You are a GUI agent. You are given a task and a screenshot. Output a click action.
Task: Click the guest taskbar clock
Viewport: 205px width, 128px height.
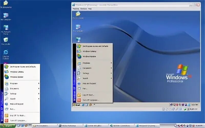pyautogui.click(x=195, y=105)
